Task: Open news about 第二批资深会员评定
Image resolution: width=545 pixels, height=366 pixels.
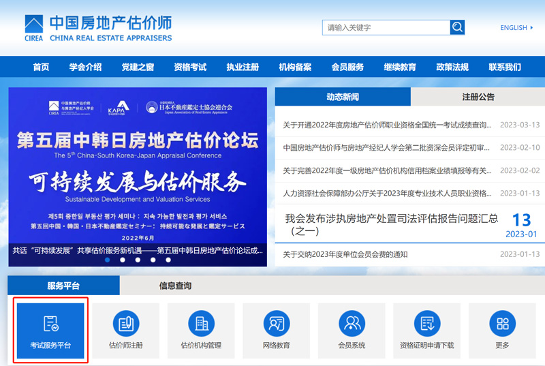Action: tap(386, 148)
